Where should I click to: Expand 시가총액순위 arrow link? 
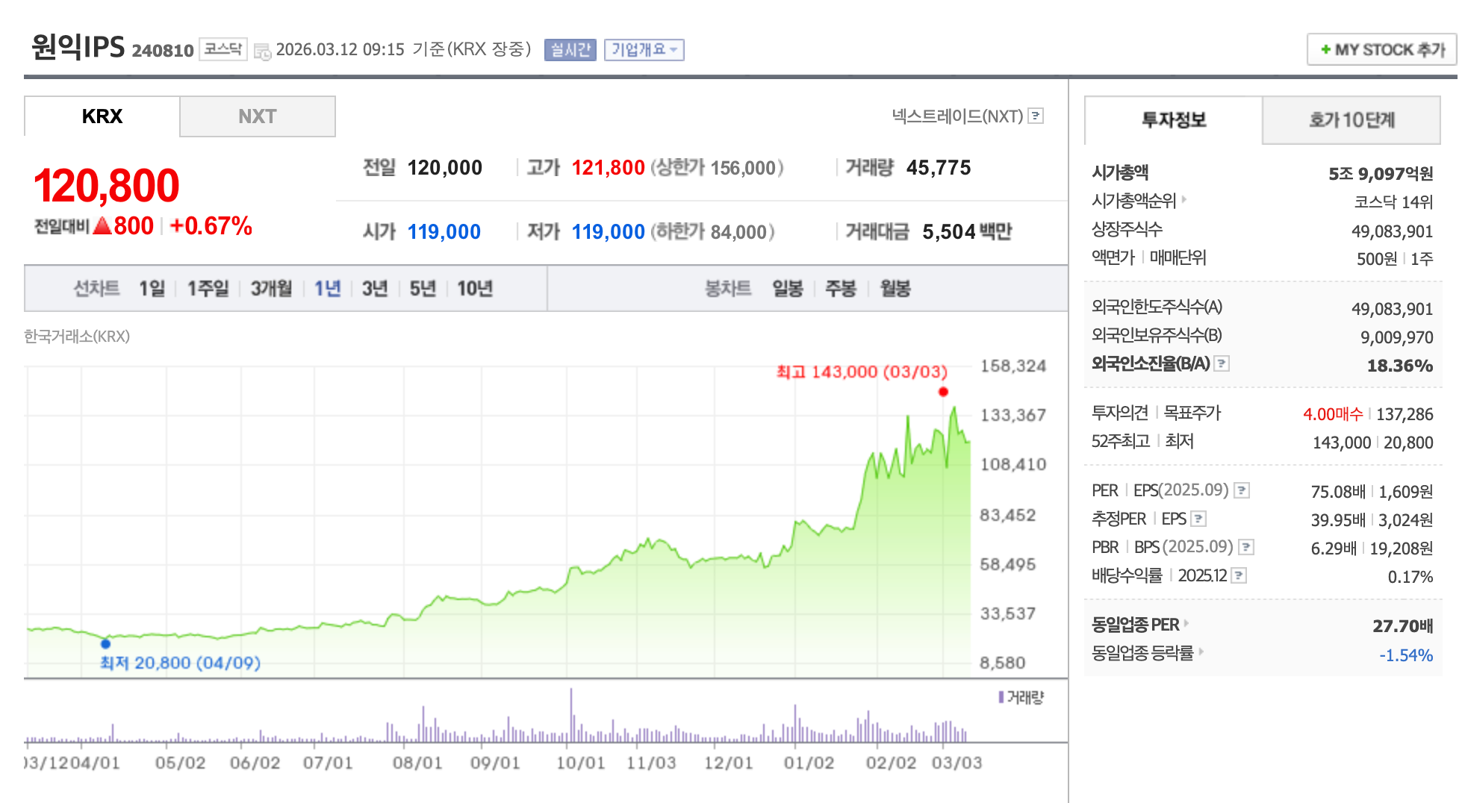tap(1184, 199)
